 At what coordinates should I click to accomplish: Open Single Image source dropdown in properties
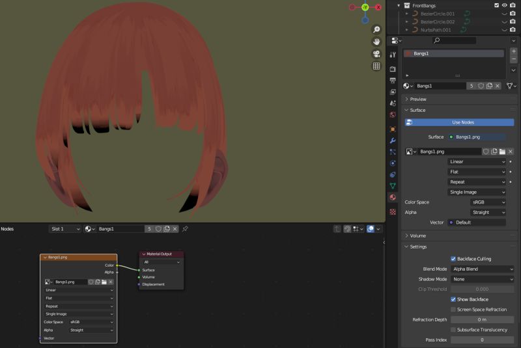point(477,192)
